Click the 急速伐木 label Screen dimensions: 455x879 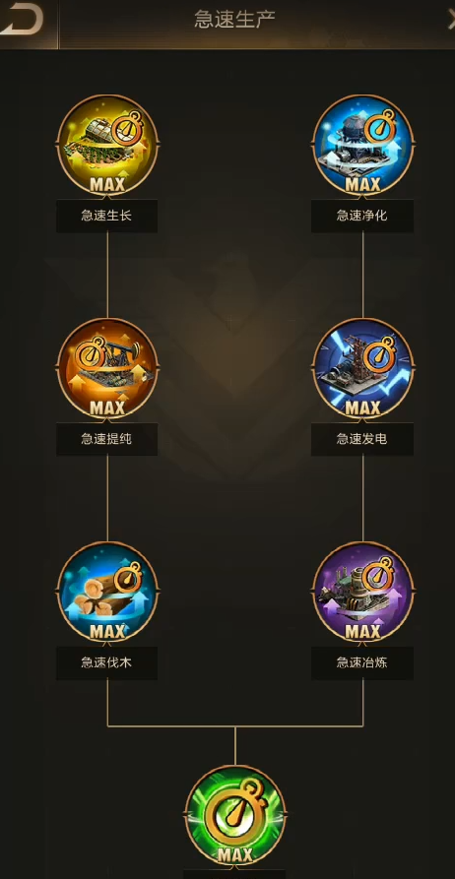pos(106,662)
